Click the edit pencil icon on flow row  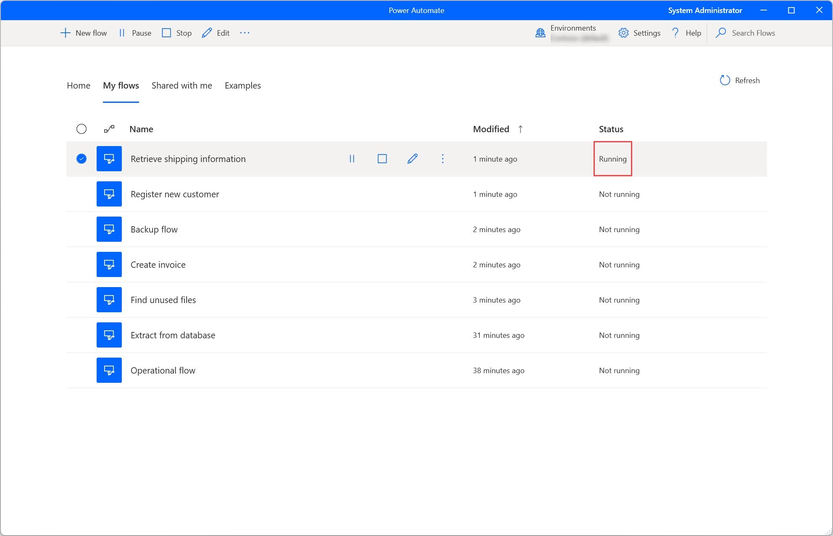tap(413, 158)
